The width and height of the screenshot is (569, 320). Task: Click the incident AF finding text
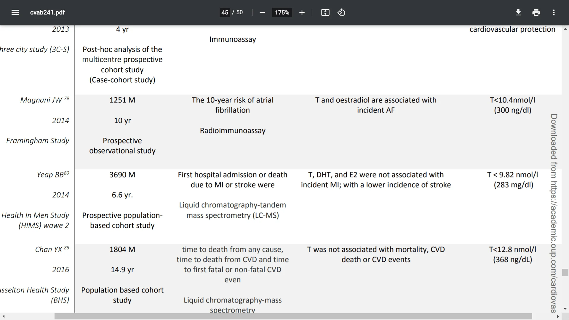[376, 110]
